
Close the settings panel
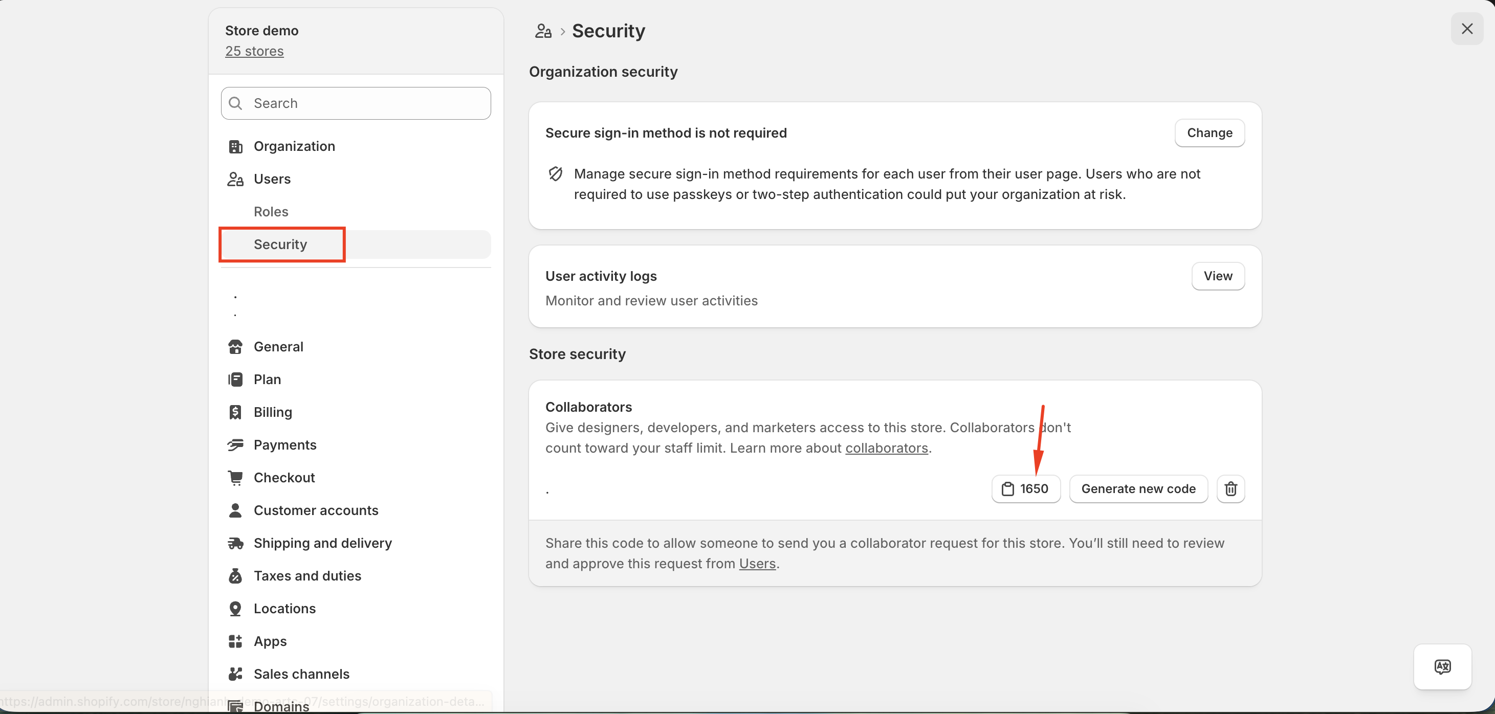click(1466, 29)
